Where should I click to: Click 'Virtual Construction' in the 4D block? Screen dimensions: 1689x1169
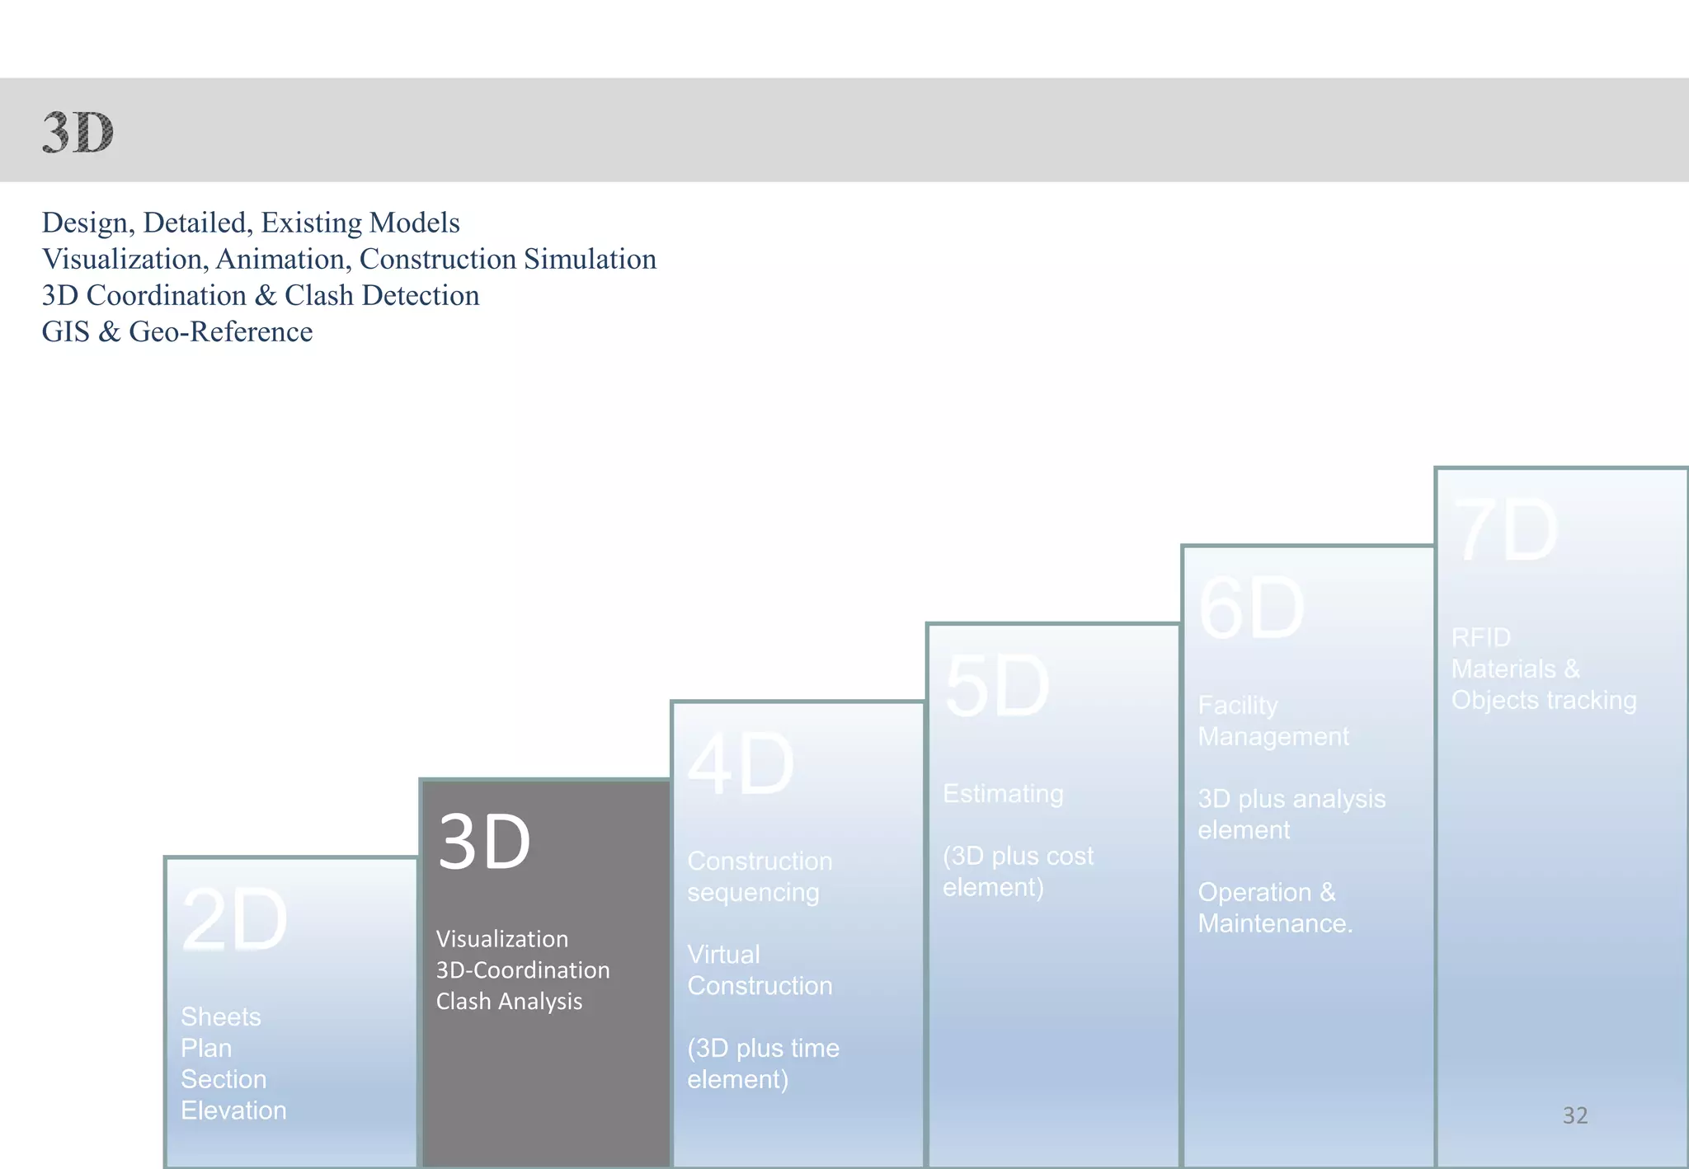click(x=760, y=969)
